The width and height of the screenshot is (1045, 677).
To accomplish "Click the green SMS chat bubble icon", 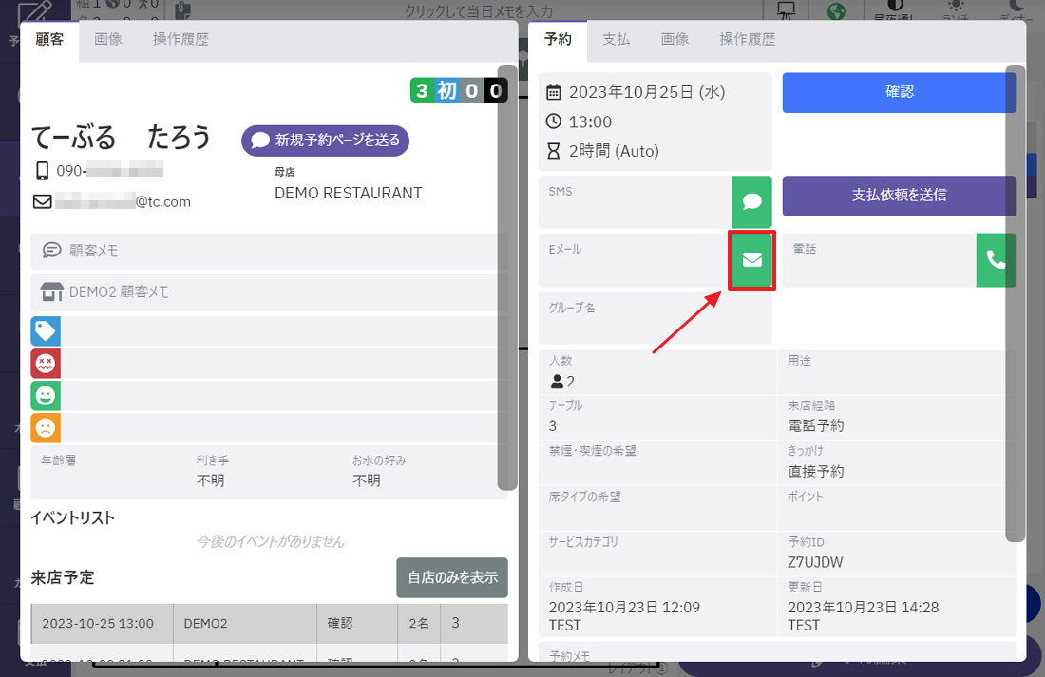I will tap(751, 201).
